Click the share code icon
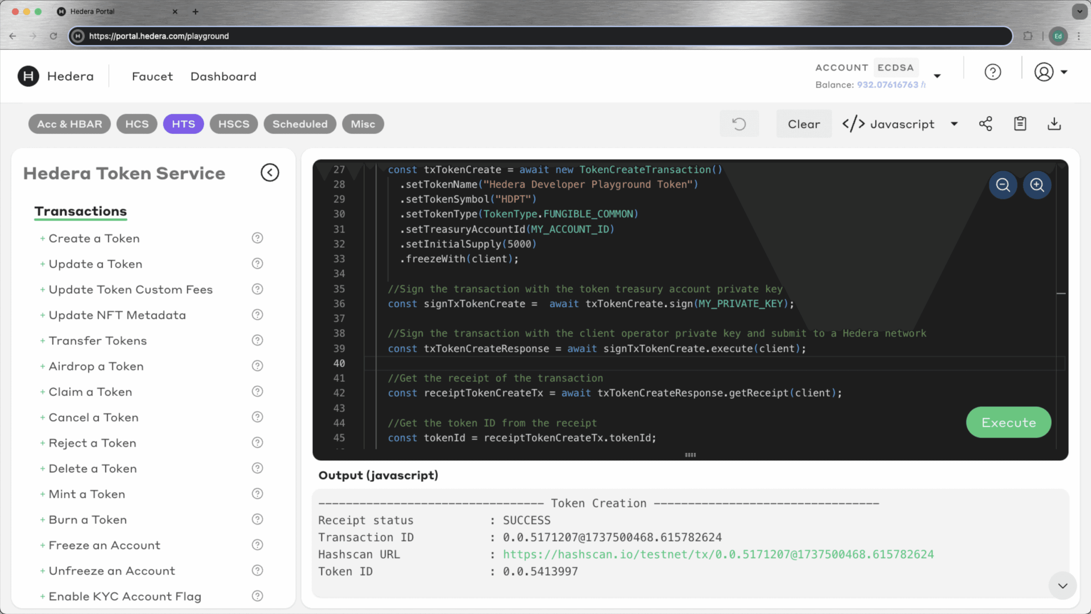The image size is (1091, 614). [985, 124]
